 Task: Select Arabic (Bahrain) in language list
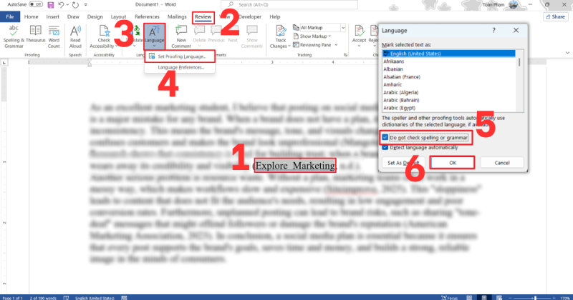pyautogui.click(x=449, y=100)
